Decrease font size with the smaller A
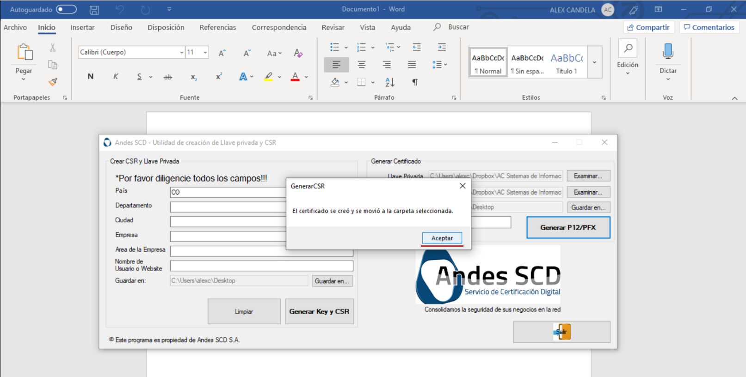This screenshot has width=746, height=377. click(x=247, y=53)
